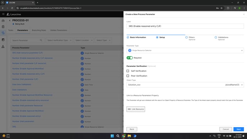Click the Label text field
The width and height of the screenshot is (247, 139).
click(185, 26)
